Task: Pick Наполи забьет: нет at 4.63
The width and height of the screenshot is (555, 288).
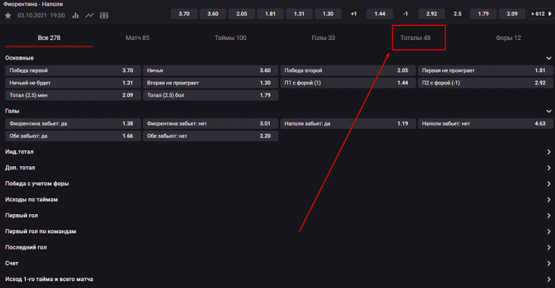Action: 484,123
